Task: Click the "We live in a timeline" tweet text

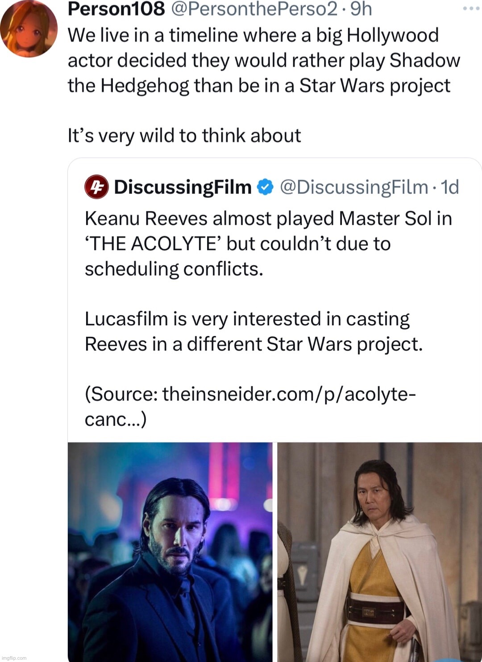Action: pyautogui.click(x=253, y=36)
